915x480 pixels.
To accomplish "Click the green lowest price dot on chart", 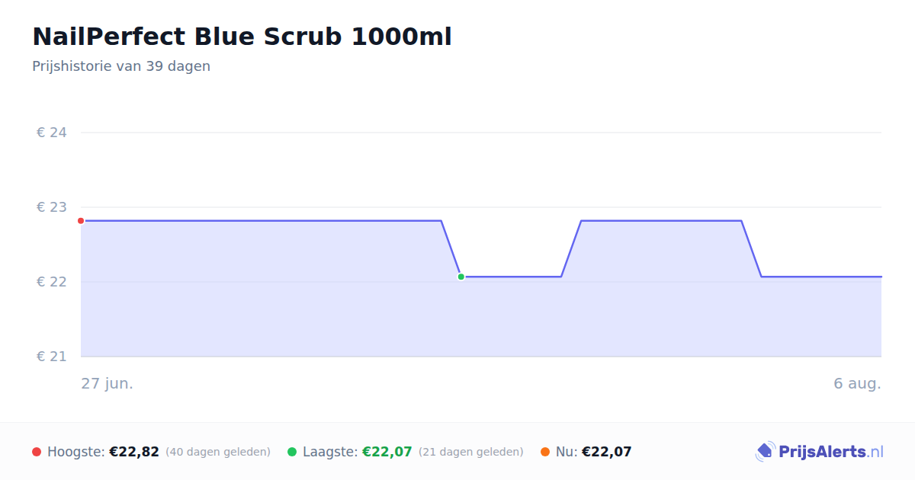I will (x=461, y=277).
